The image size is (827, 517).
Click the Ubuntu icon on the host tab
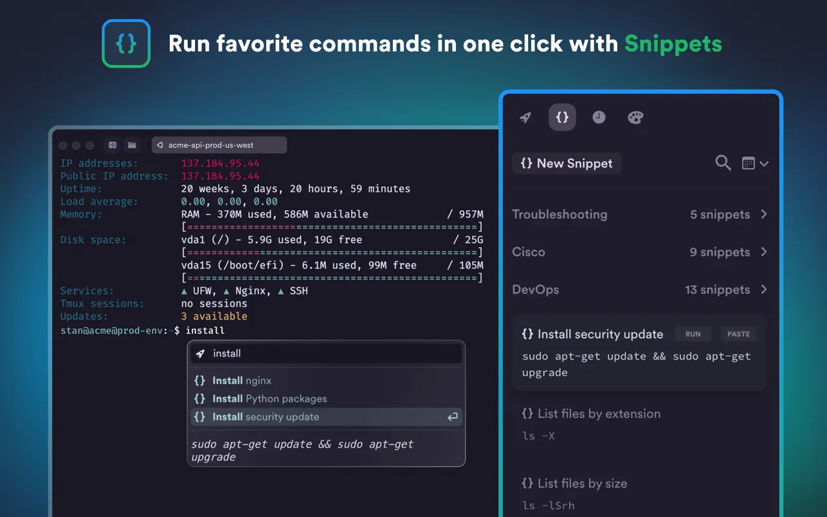tap(160, 145)
